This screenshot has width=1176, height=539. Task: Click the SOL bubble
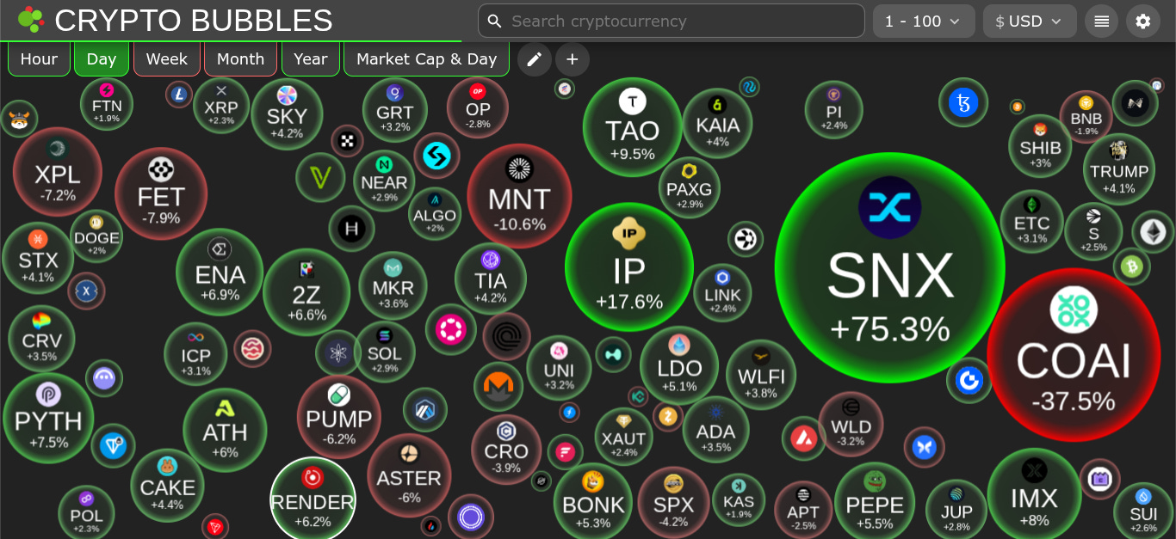(384, 352)
